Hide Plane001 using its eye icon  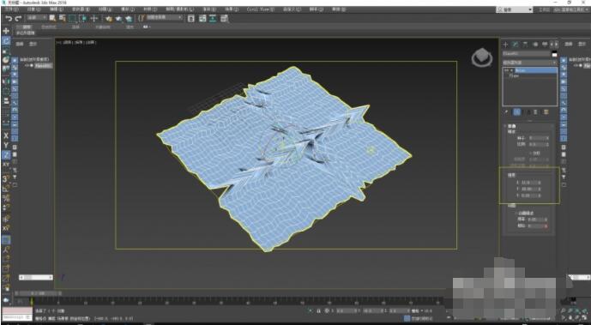point(27,65)
